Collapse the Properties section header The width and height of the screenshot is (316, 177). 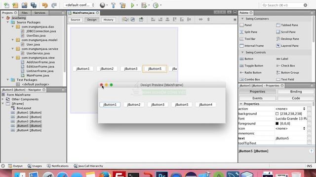click(241, 104)
